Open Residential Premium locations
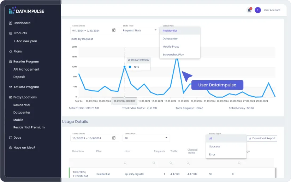This screenshot has height=182, width=291. pyautogui.click(x=29, y=127)
